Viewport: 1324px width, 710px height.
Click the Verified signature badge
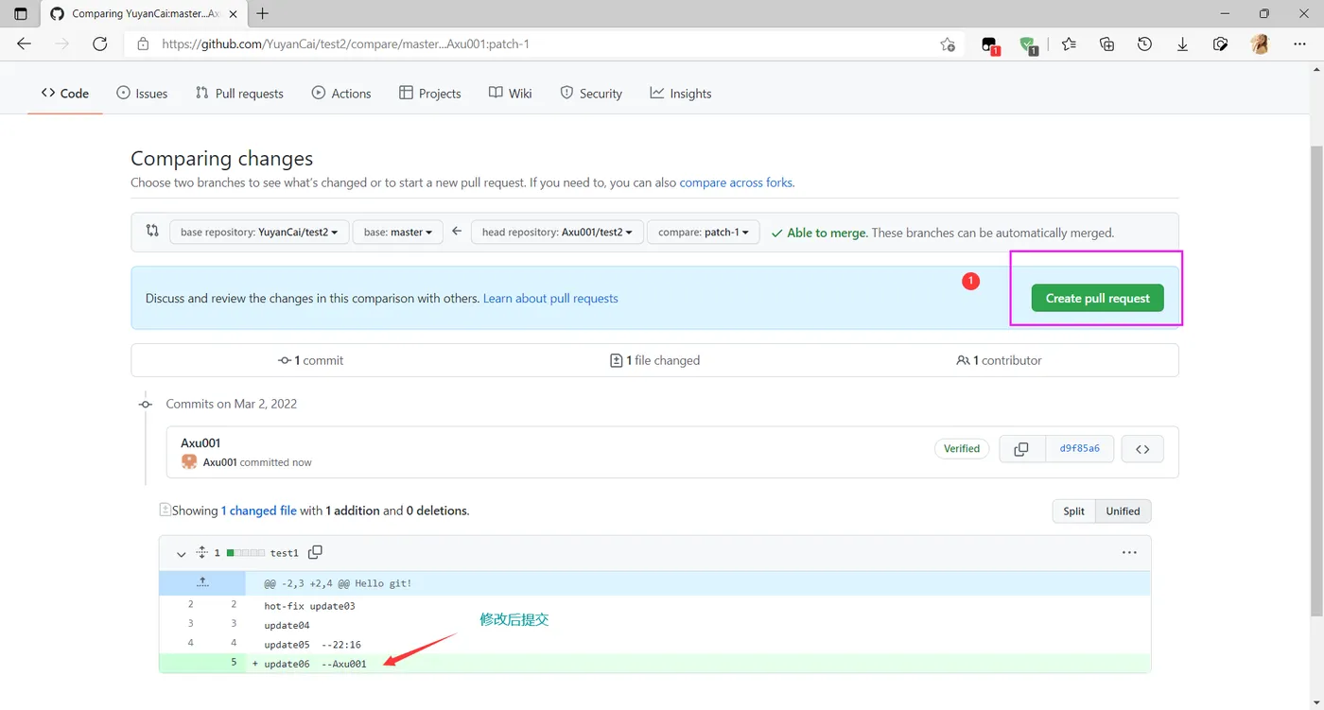click(x=962, y=449)
